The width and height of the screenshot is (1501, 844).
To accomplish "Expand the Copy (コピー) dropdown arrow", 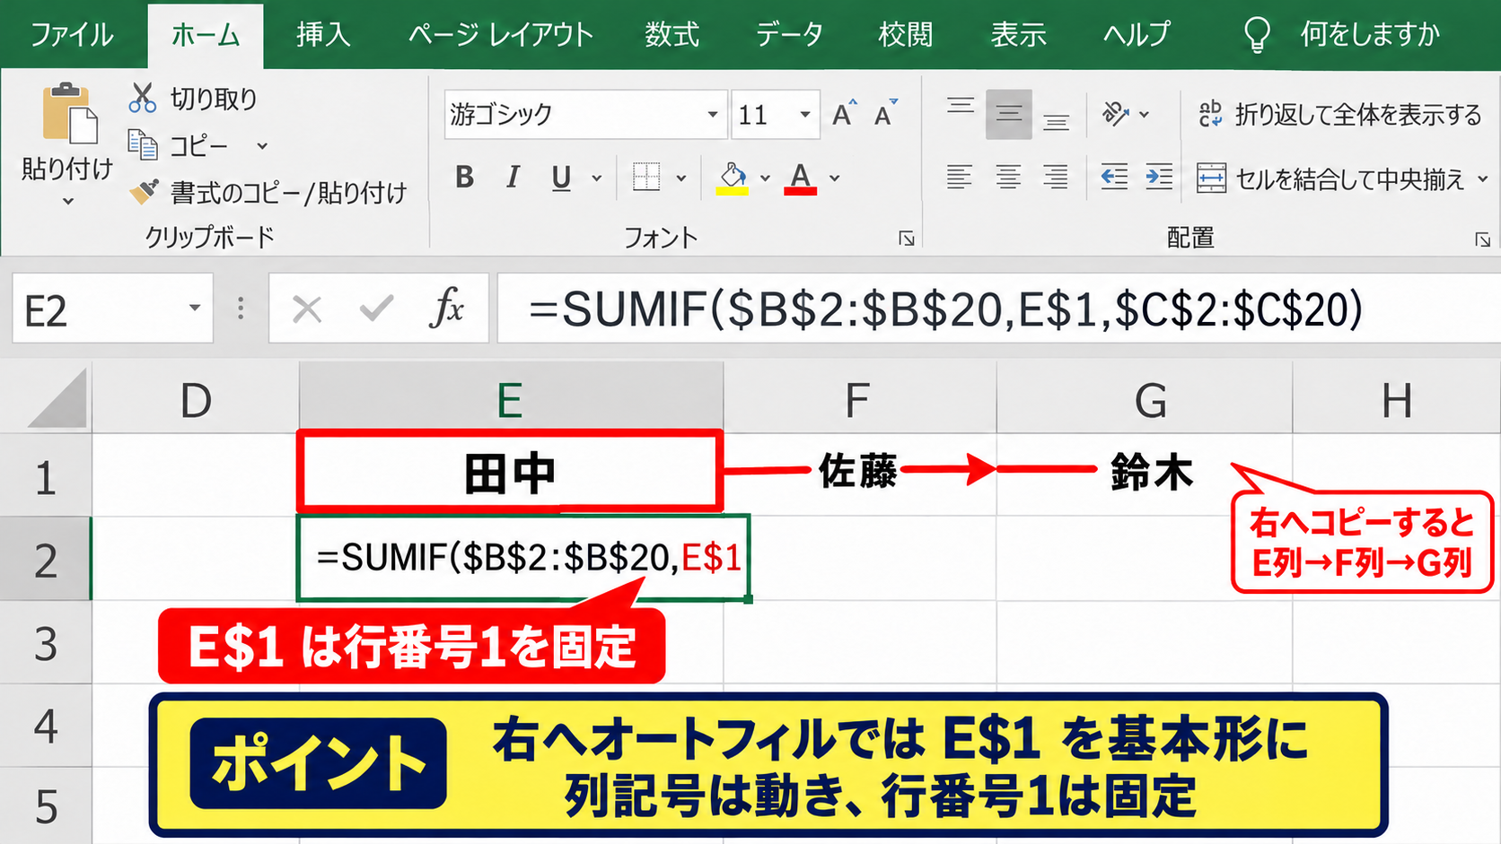I will pos(262,145).
